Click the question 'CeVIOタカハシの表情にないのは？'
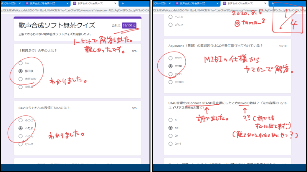 44,108
